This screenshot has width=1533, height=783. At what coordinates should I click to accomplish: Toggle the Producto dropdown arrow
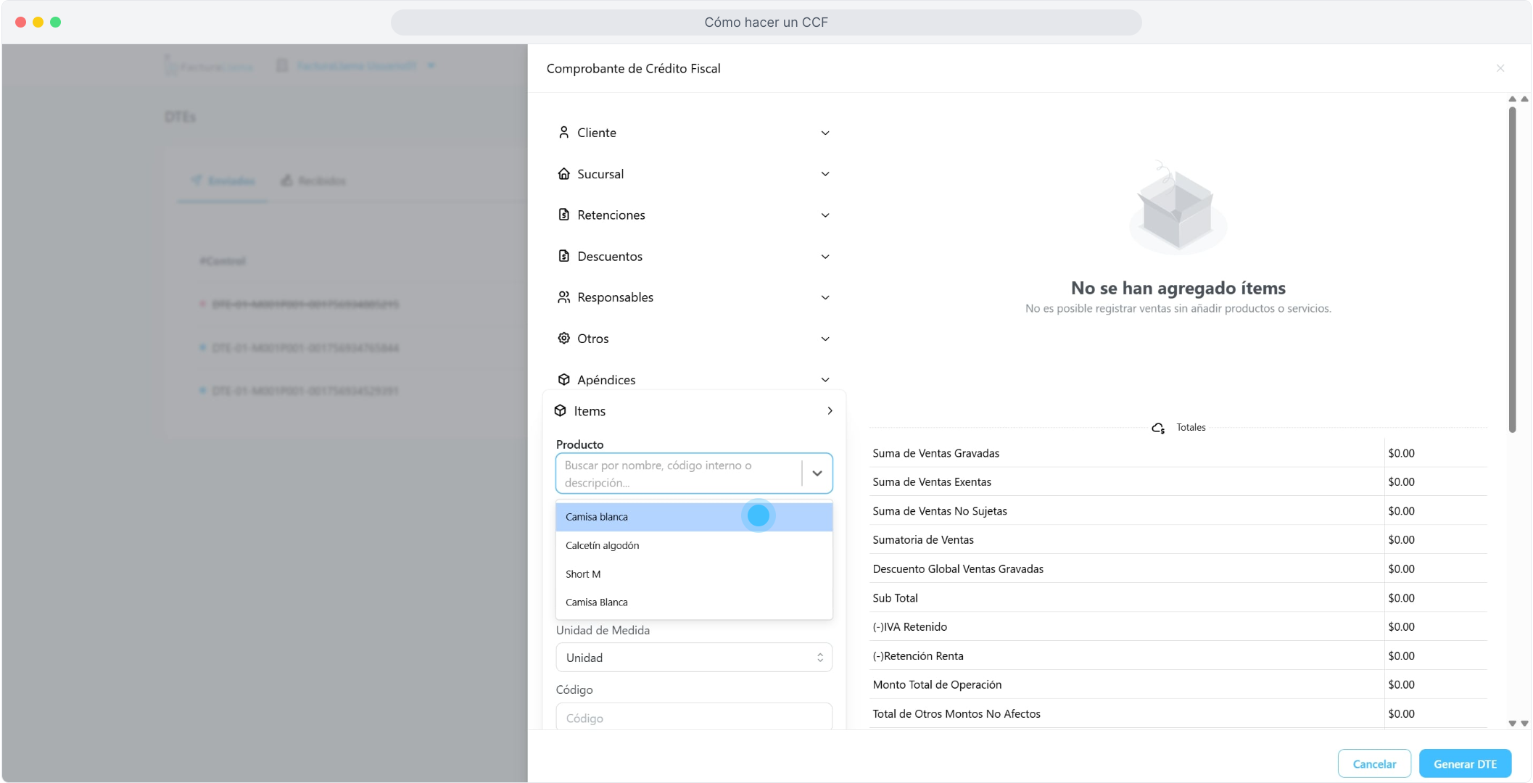817,473
